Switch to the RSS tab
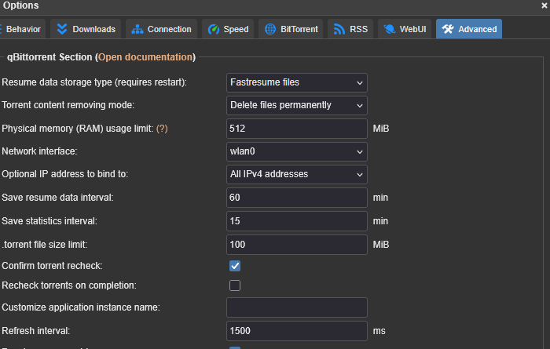This screenshot has width=550, height=349. coord(350,29)
